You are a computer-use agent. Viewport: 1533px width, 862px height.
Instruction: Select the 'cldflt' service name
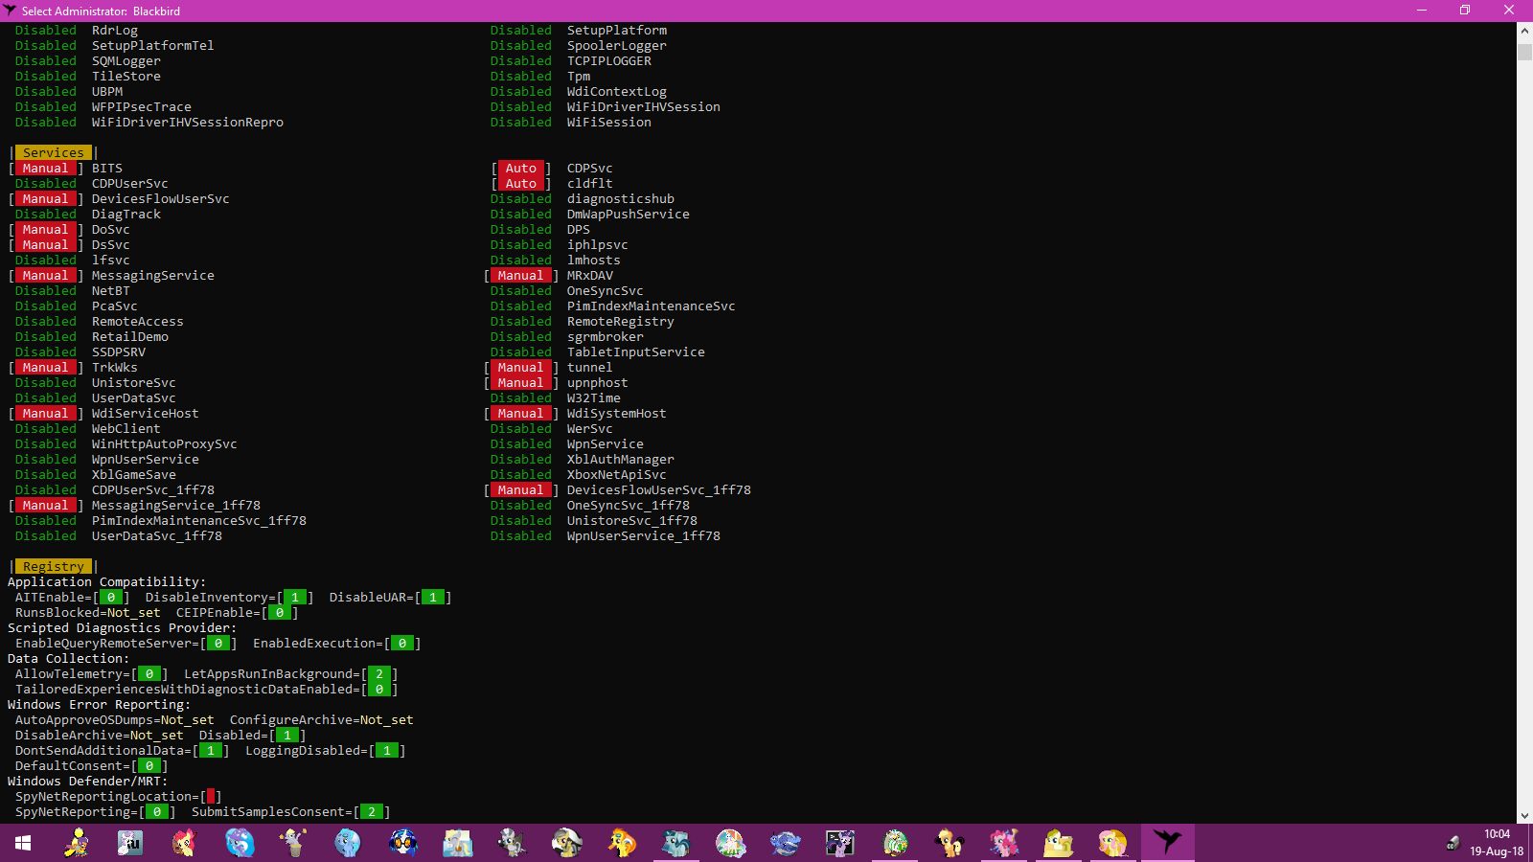(x=590, y=183)
